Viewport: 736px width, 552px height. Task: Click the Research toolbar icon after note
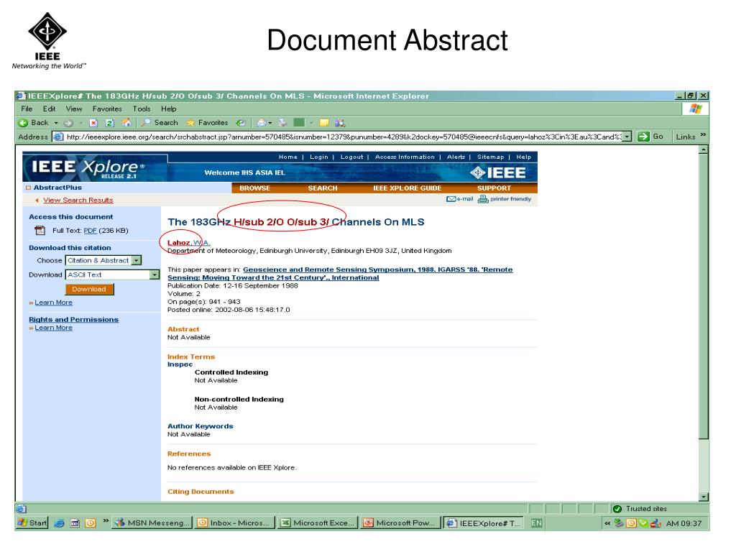[x=340, y=123]
